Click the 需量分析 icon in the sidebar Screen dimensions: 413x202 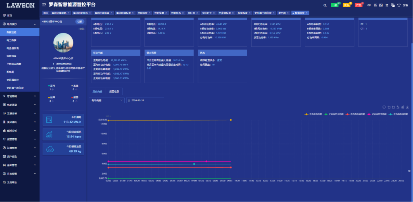(x=4, y=113)
